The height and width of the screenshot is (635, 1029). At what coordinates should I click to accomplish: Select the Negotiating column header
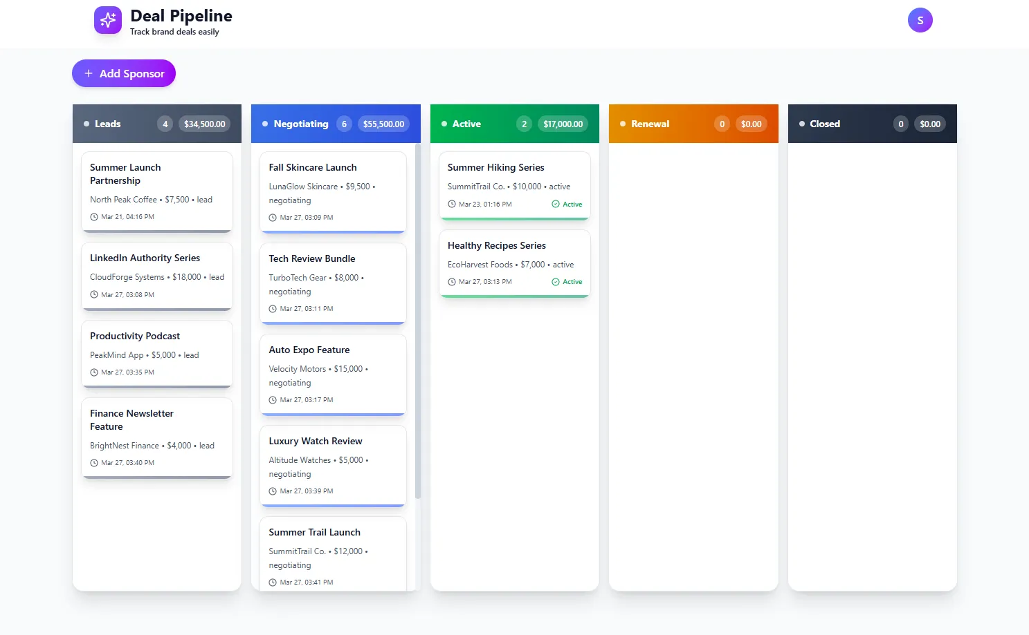(x=301, y=124)
